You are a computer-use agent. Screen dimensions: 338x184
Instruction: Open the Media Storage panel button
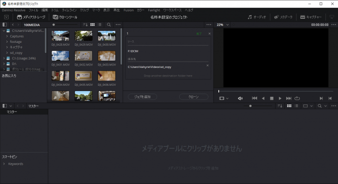tap(31, 17)
